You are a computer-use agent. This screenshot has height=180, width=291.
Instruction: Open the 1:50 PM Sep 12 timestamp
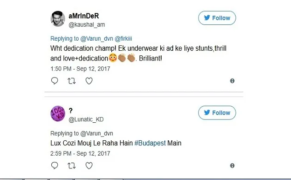pyautogui.click(x=80, y=69)
